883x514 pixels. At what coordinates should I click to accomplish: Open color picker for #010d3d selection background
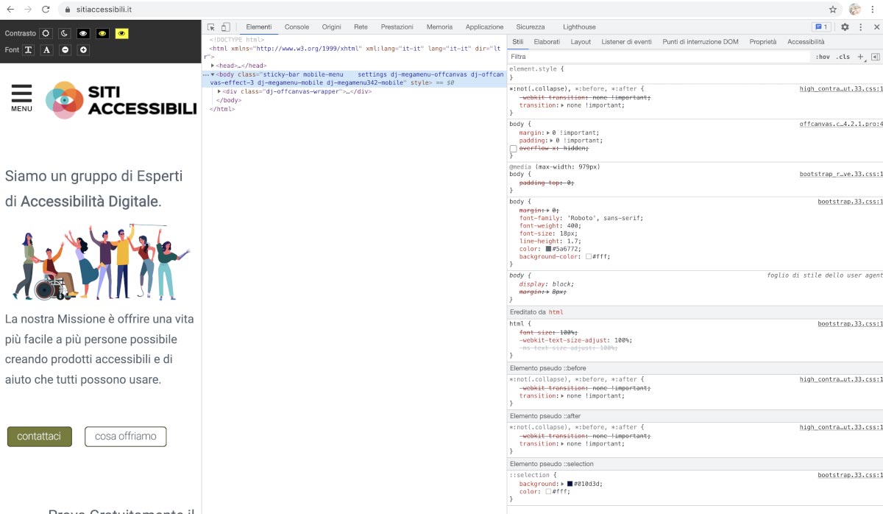(570, 484)
